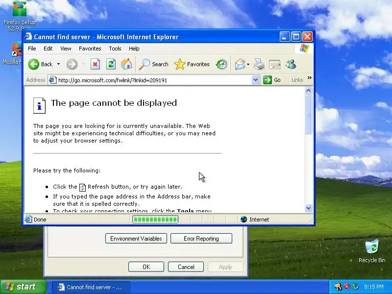
Task: Click the green Go button
Action: click(x=272, y=80)
